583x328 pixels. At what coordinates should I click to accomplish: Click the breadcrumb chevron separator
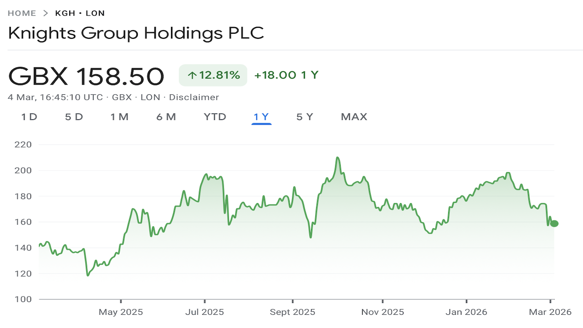[46, 13]
